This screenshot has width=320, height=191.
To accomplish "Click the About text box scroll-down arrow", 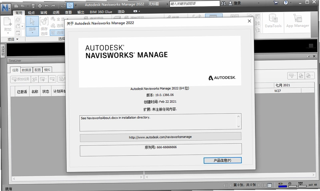I will pyautogui.click(x=238, y=126).
